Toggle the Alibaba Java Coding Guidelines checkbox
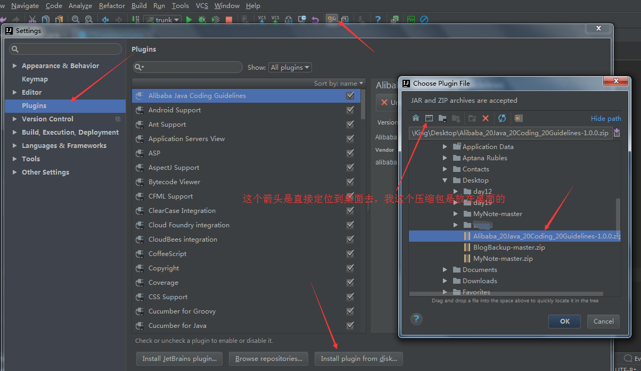The image size is (641, 371). [x=350, y=96]
